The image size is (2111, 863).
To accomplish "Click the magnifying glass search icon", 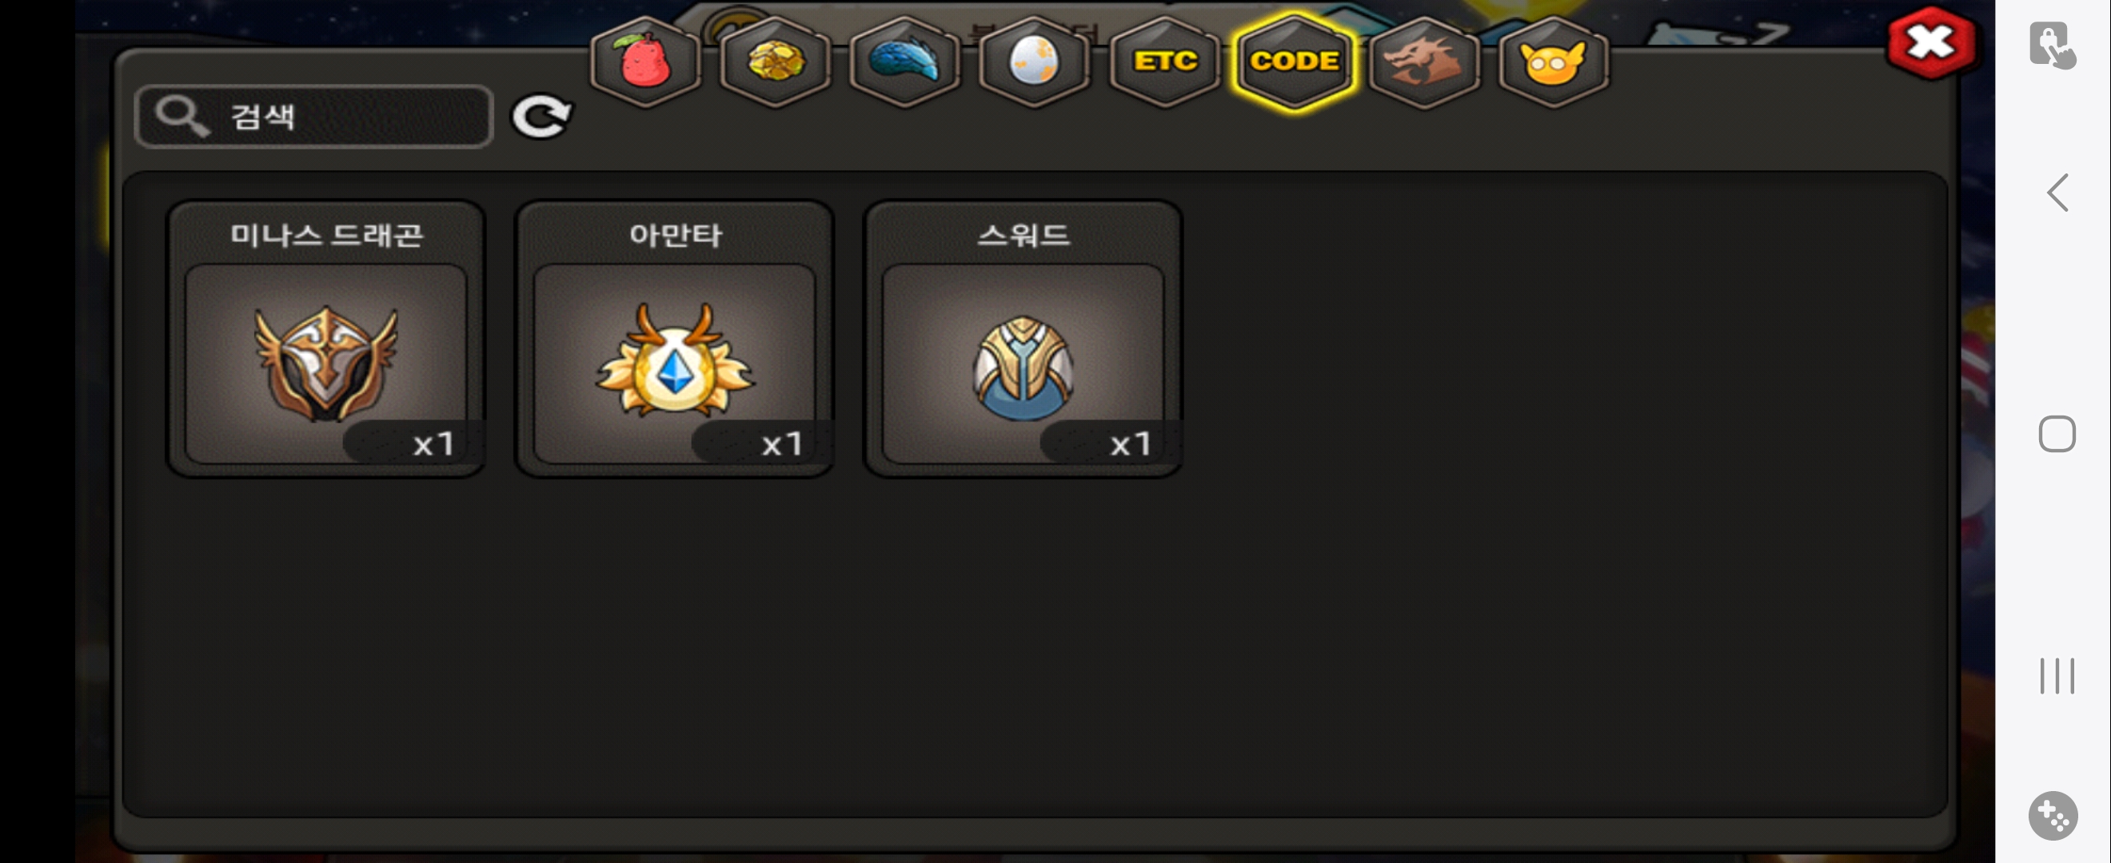I will coord(181,115).
